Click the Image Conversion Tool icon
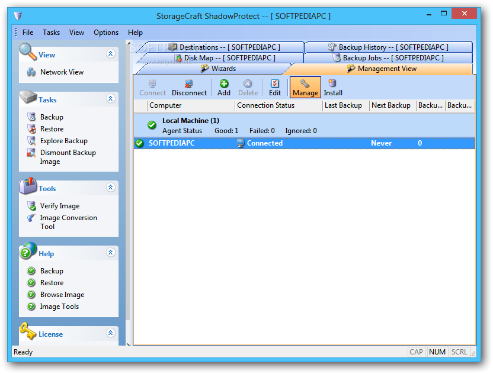493x374 pixels. point(31,218)
